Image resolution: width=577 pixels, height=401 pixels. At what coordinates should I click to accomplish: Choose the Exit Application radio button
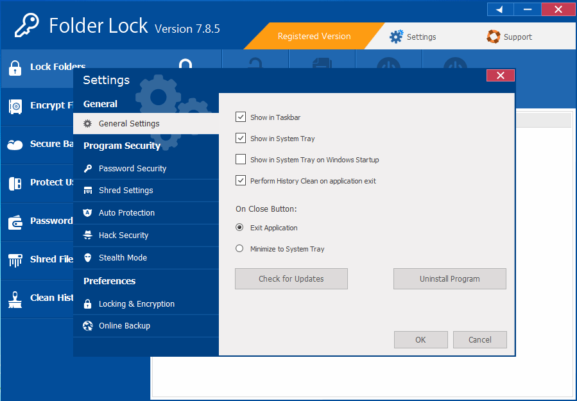[239, 228]
